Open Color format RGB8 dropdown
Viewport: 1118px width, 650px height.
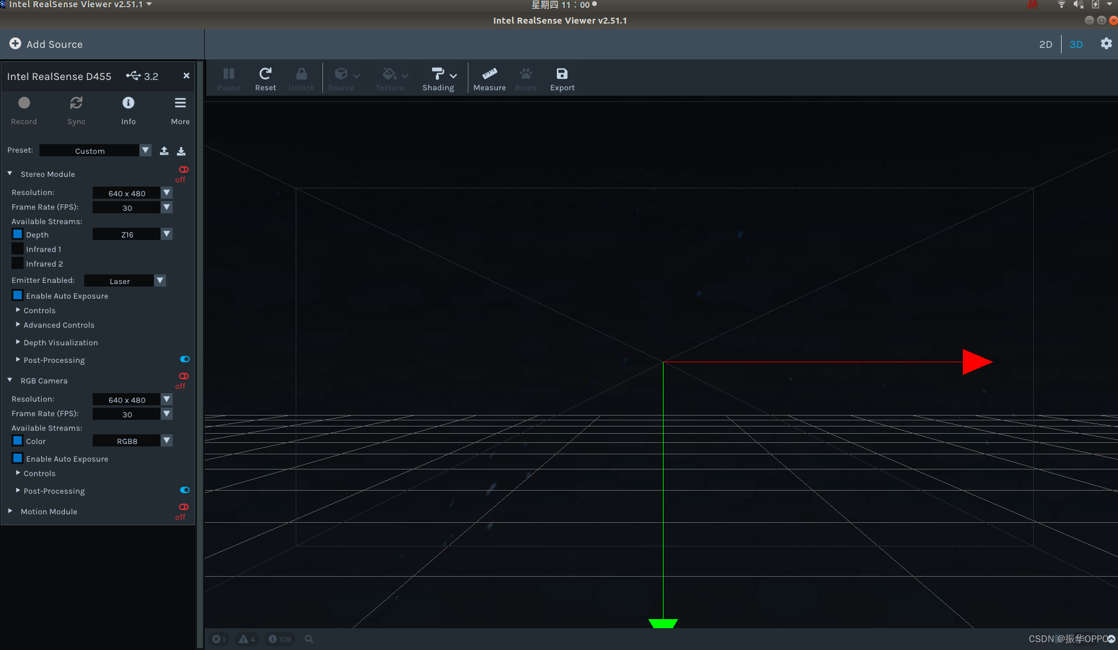coord(132,440)
